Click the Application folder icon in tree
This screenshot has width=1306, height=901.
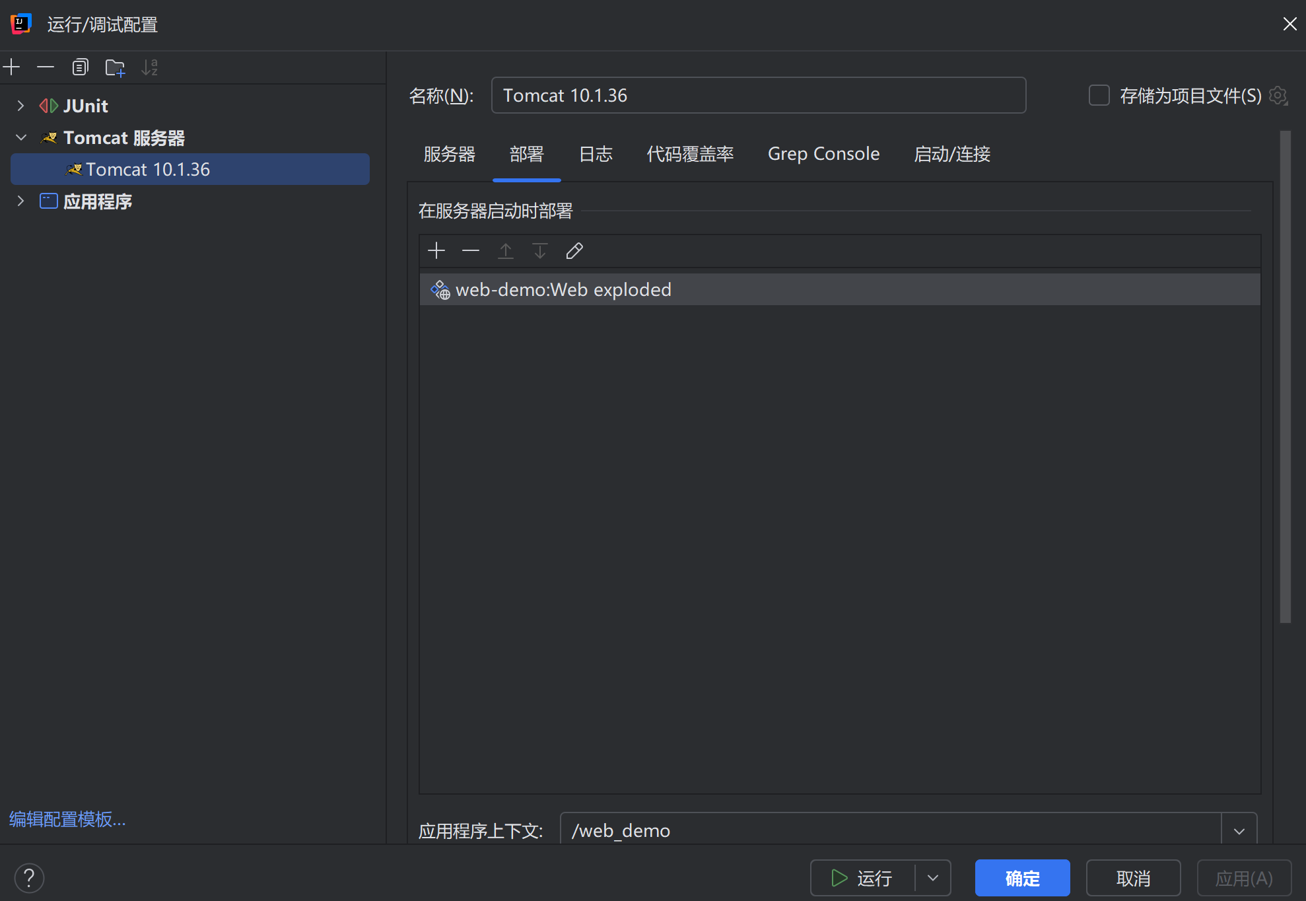49,201
